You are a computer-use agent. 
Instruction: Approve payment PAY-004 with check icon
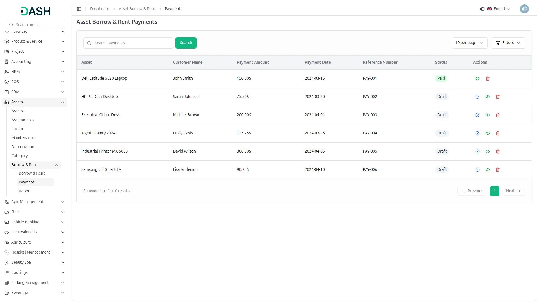pyautogui.click(x=478, y=133)
